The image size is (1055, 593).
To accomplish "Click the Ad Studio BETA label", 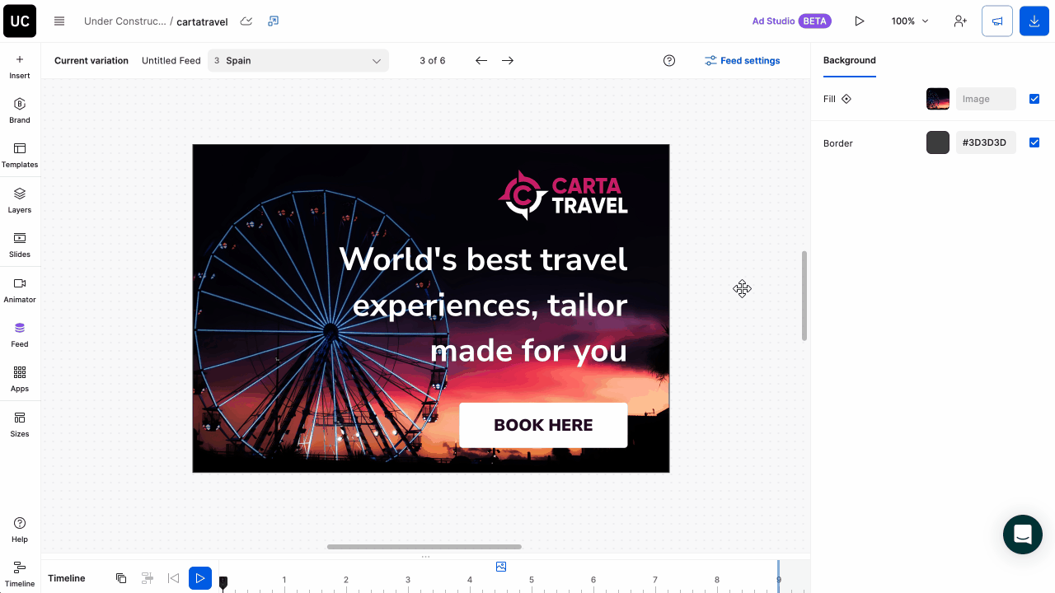I will click(x=791, y=21).
